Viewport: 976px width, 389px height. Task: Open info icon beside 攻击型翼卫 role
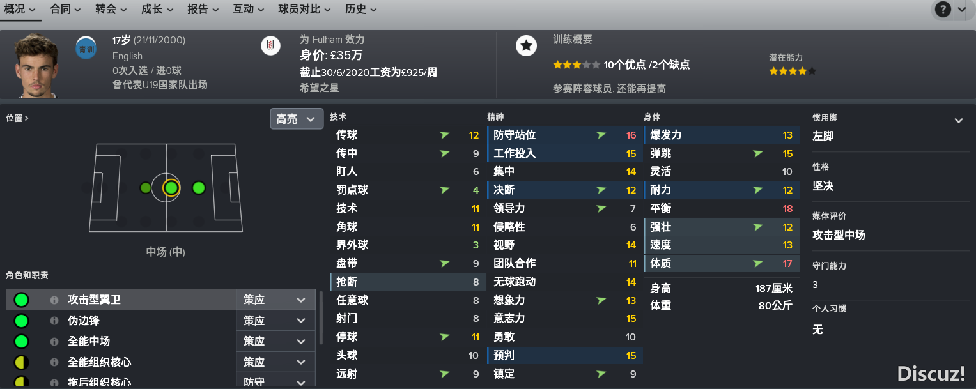coord(54,300)
